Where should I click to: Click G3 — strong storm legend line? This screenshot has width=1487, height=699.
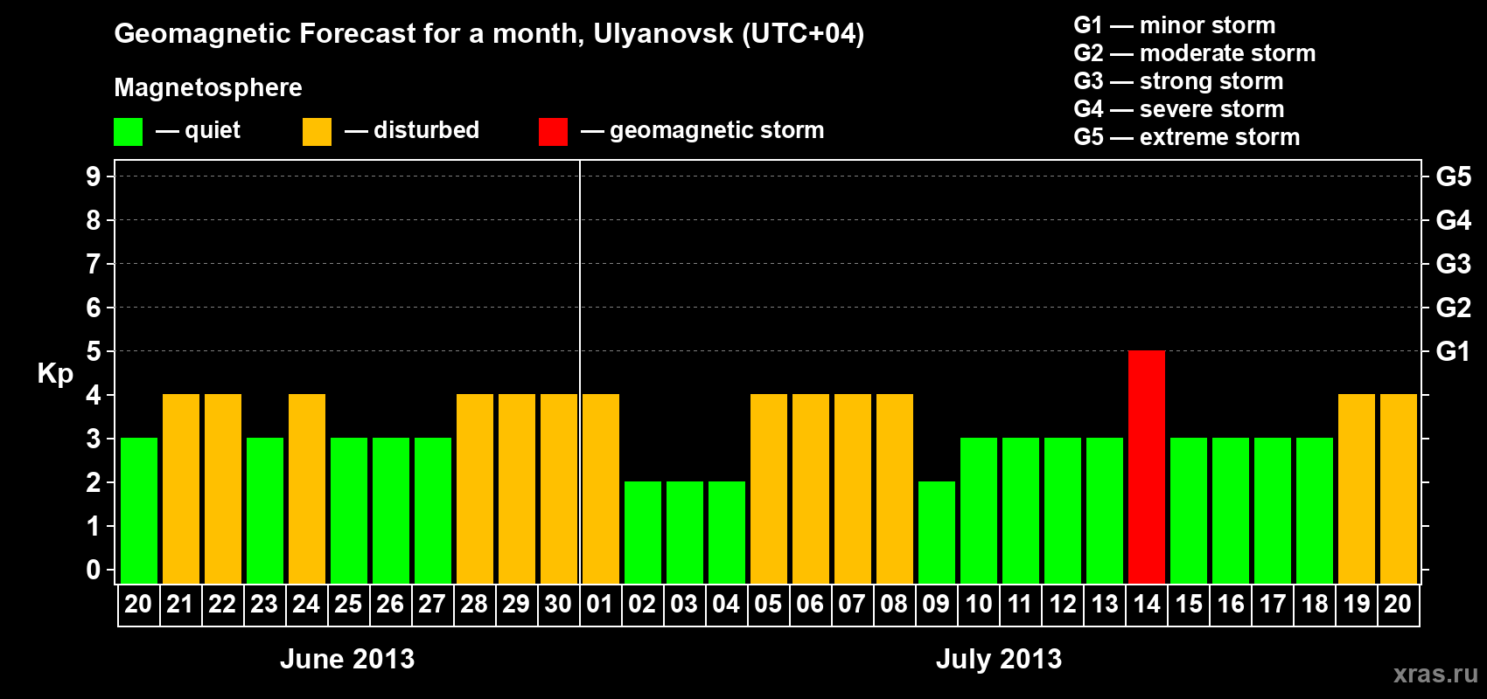(1178, 81)
